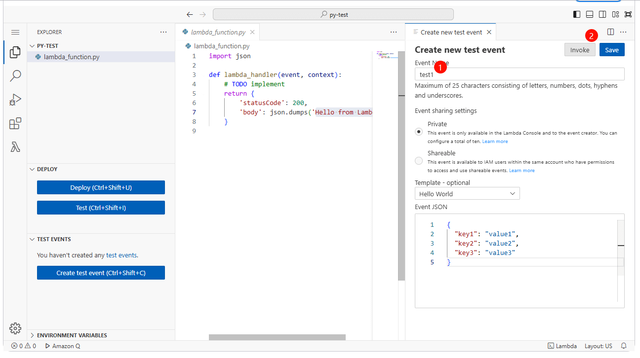Viewport: 640px width, 358px height.
Task: Select the Shareable sharing option
Action: tap(419, 161)
